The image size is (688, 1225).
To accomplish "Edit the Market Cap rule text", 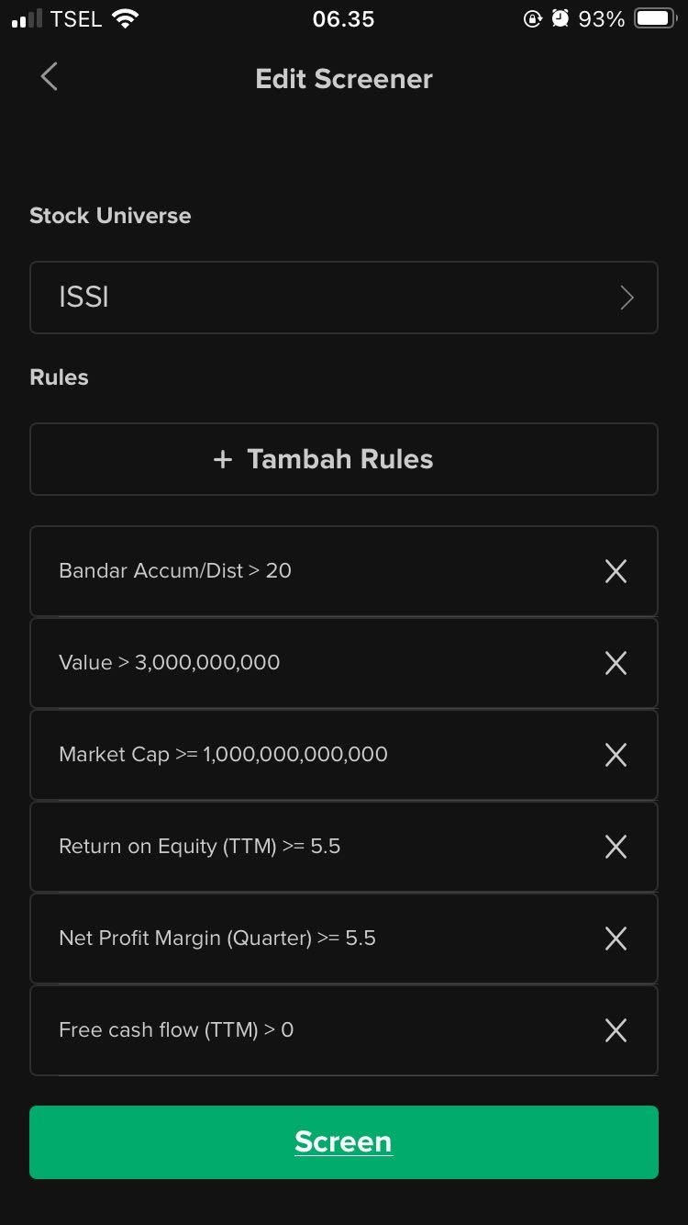I will pos(223,755).
